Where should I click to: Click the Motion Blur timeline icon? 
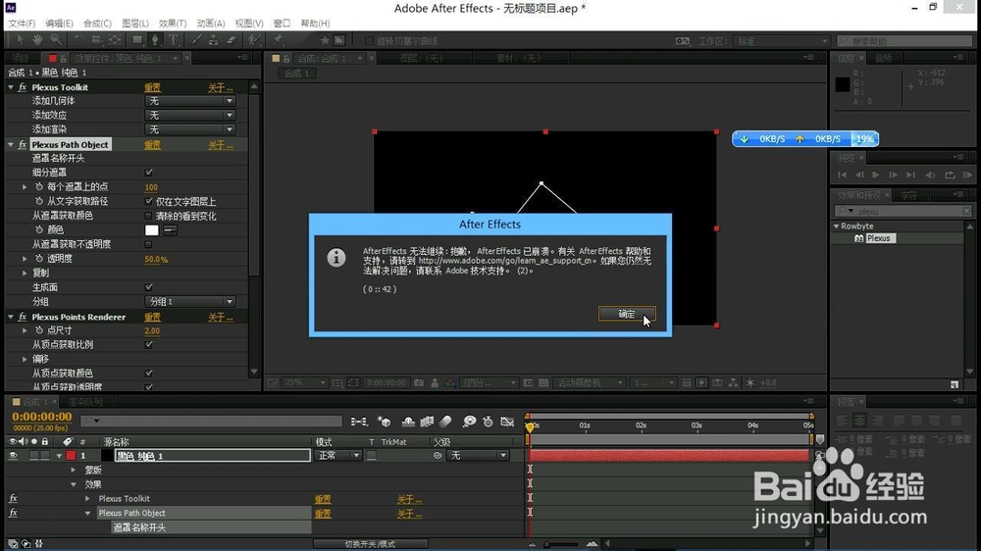coord(445,422)
